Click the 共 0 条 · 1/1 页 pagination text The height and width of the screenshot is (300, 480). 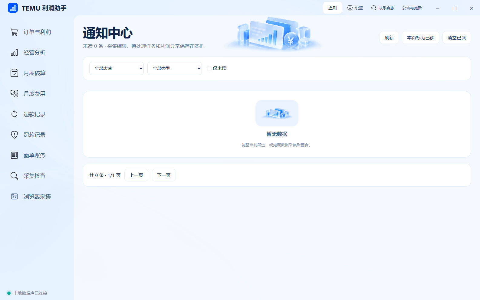pos(105,175)
